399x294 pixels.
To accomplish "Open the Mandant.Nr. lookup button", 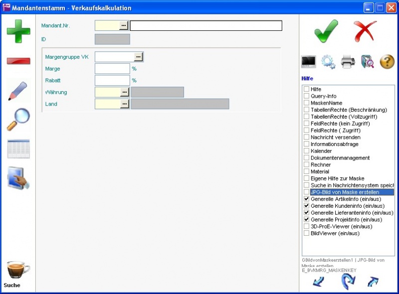I will 124,25.
